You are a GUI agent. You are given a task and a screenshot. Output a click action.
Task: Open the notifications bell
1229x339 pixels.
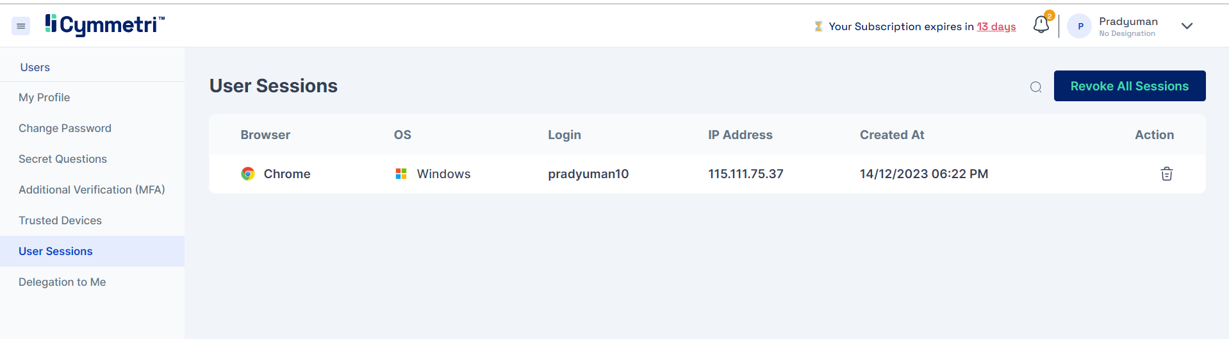click(1041, 25)
